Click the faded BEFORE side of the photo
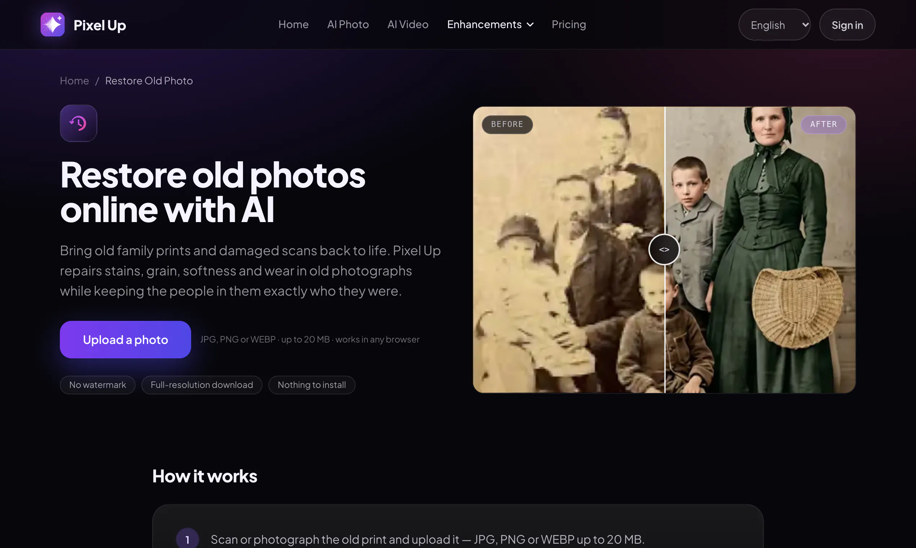The height and width of the screenshot is (548, 916). click(x=568, y=249)
